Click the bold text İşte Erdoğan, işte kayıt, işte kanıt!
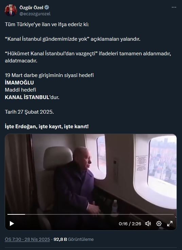Image resolution: width=182 pixels, height=250 pixels. click(47, 127)
